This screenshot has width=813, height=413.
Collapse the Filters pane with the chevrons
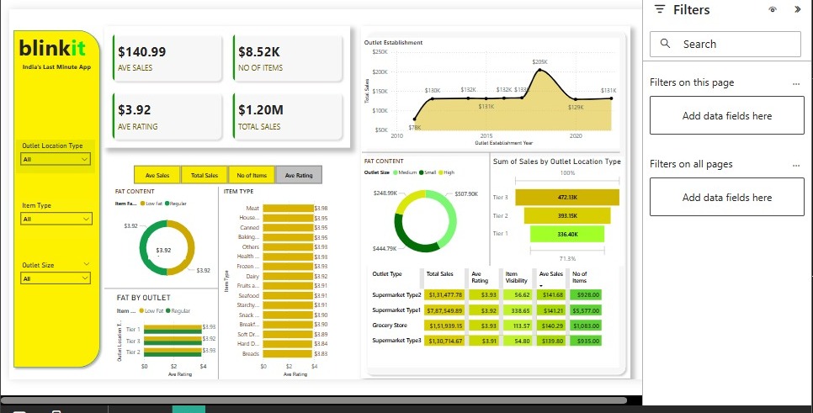[798, 9]
